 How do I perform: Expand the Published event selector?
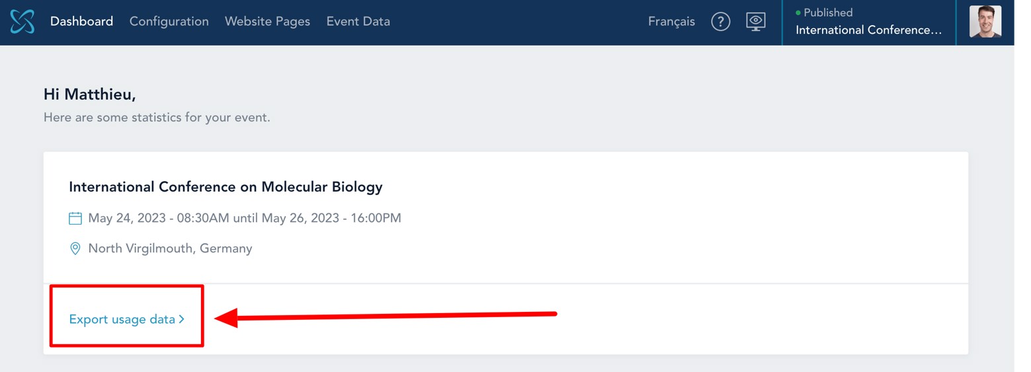(x=868, y=22)
